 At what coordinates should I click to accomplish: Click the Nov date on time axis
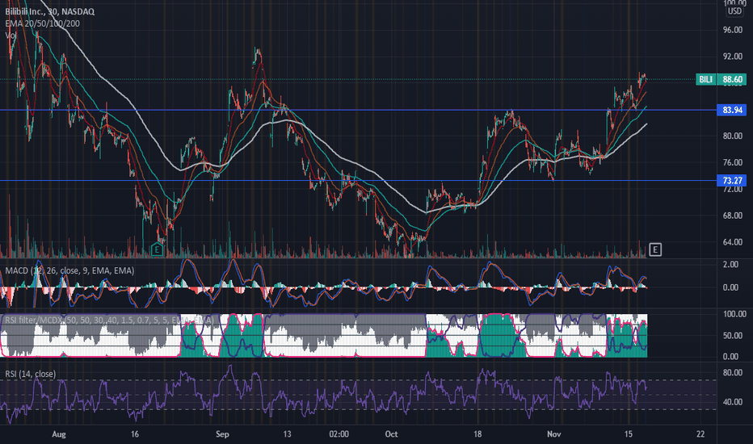tap(553, 434)
